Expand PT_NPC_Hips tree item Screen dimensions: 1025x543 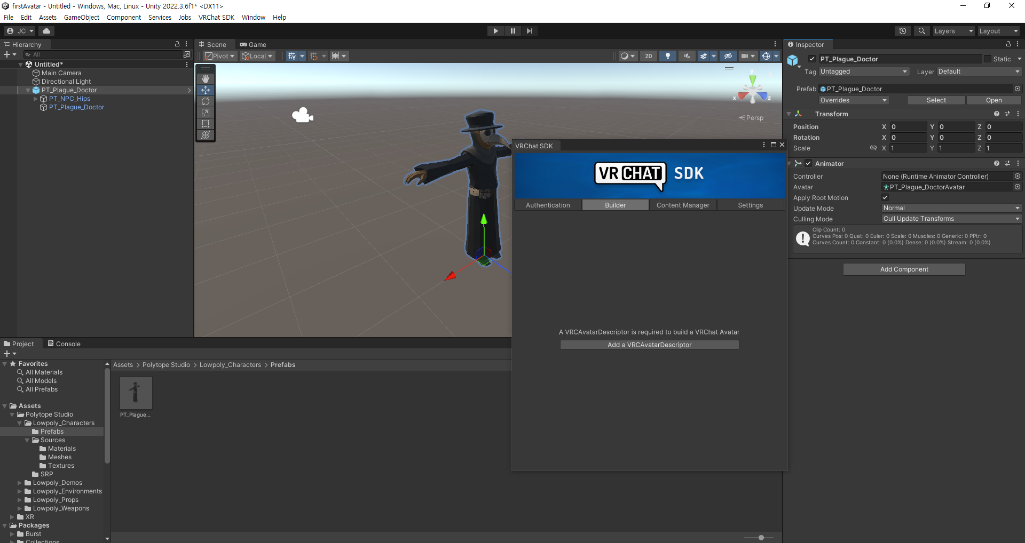36,99
